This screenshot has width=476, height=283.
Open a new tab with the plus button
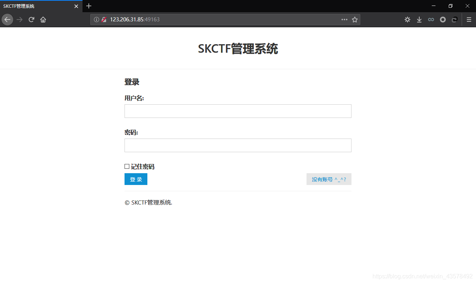(88, 6)
